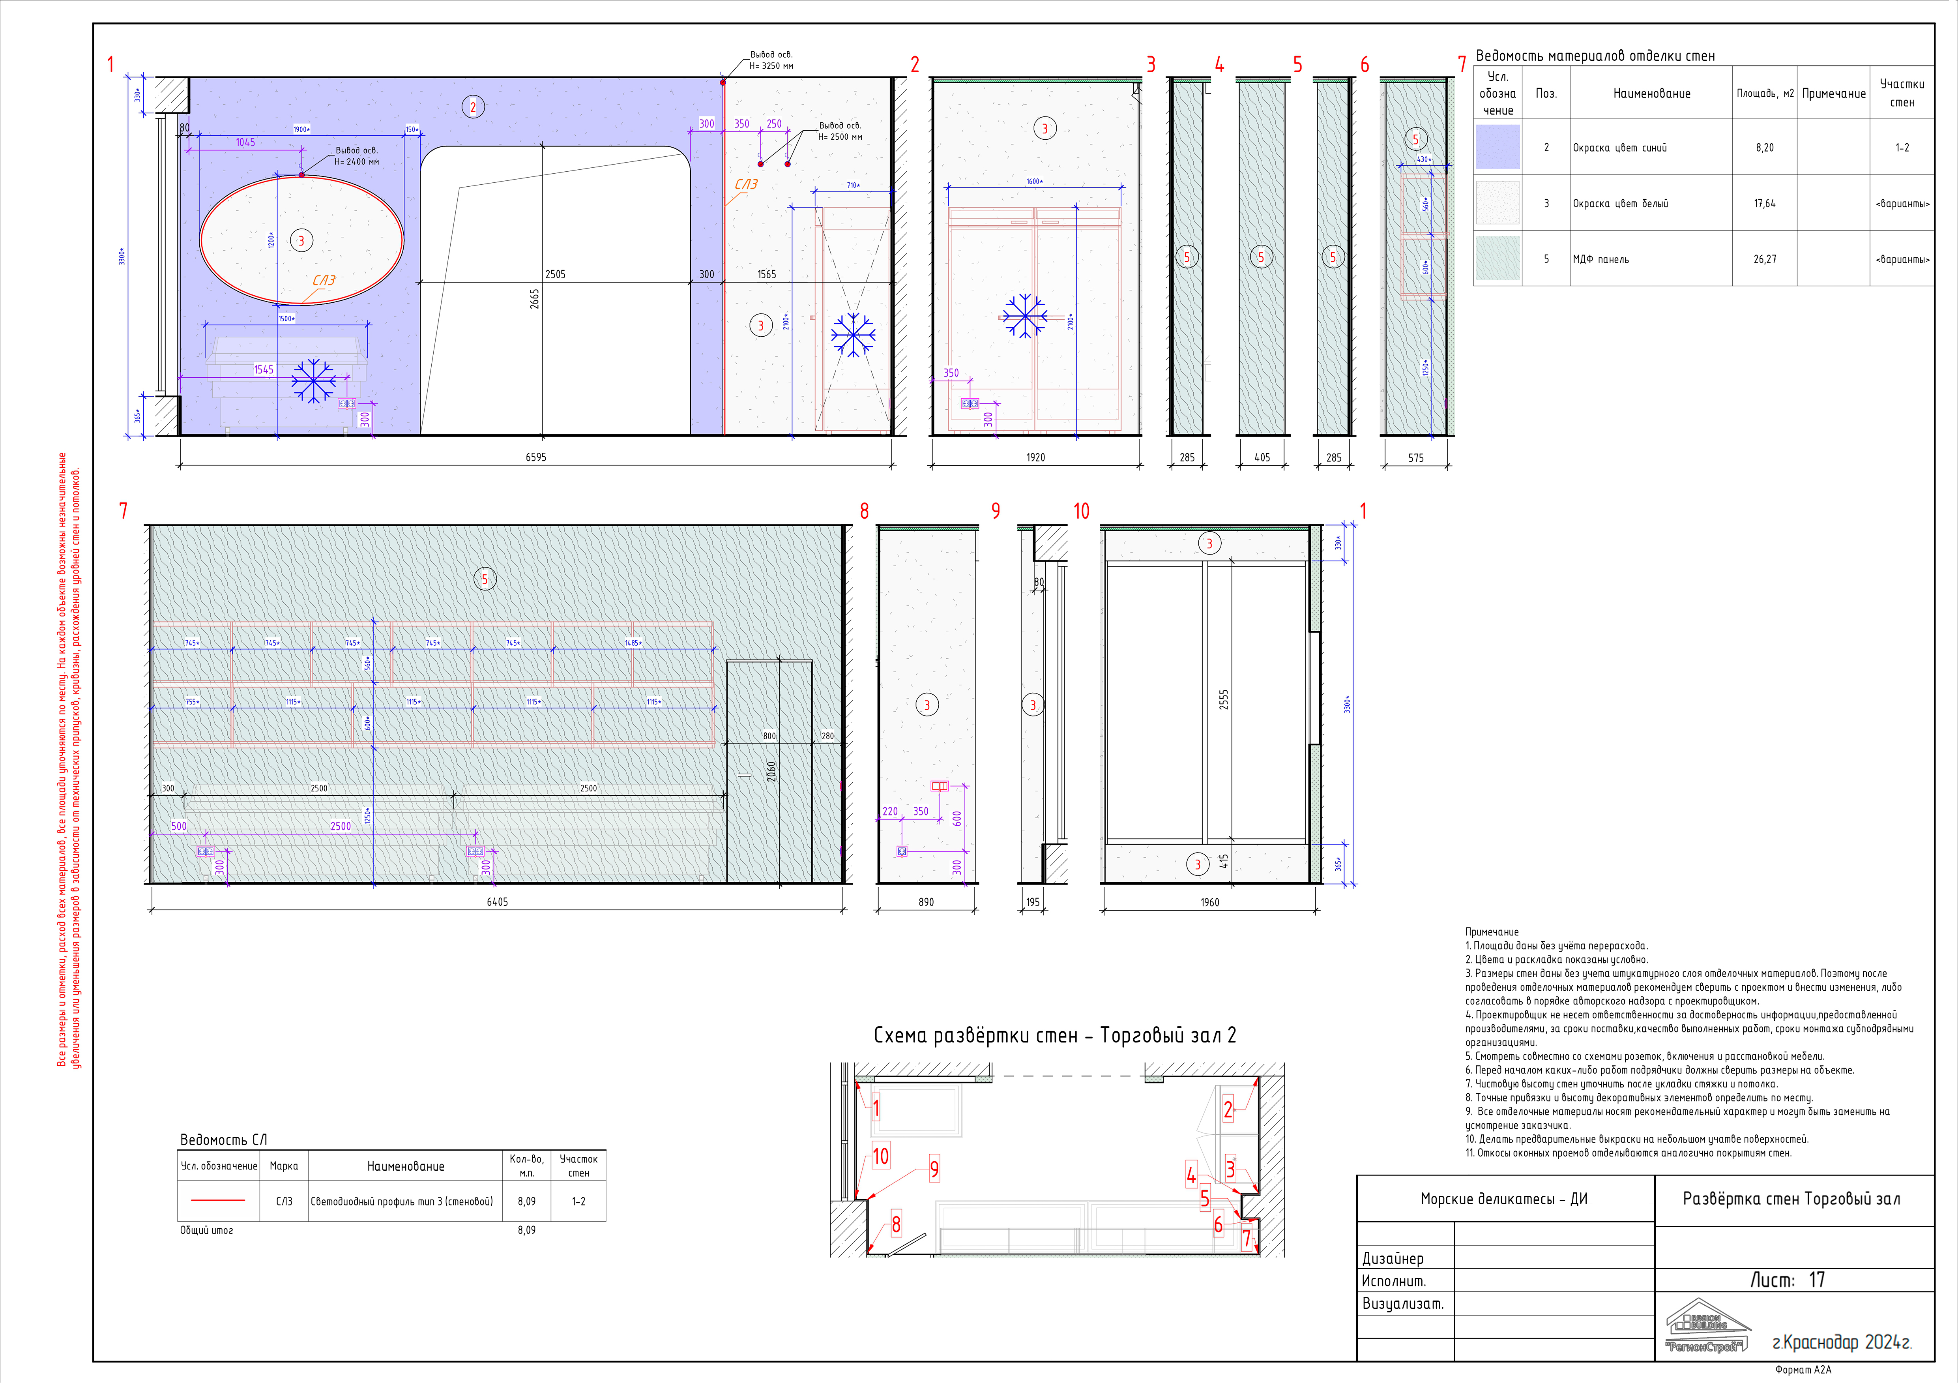Select the green МДФ панель swatch in materials table

click(1498, 259)
